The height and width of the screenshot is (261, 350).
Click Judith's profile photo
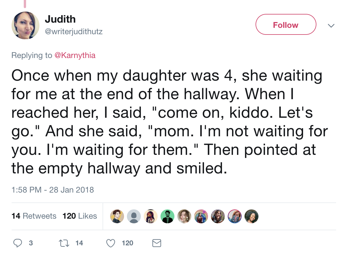tap(25, 26)
